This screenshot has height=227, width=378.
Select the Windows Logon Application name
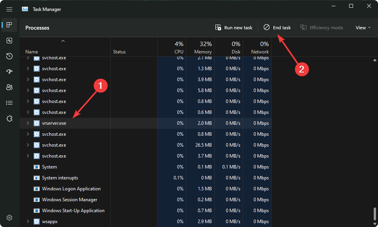[x=71, y=189]
